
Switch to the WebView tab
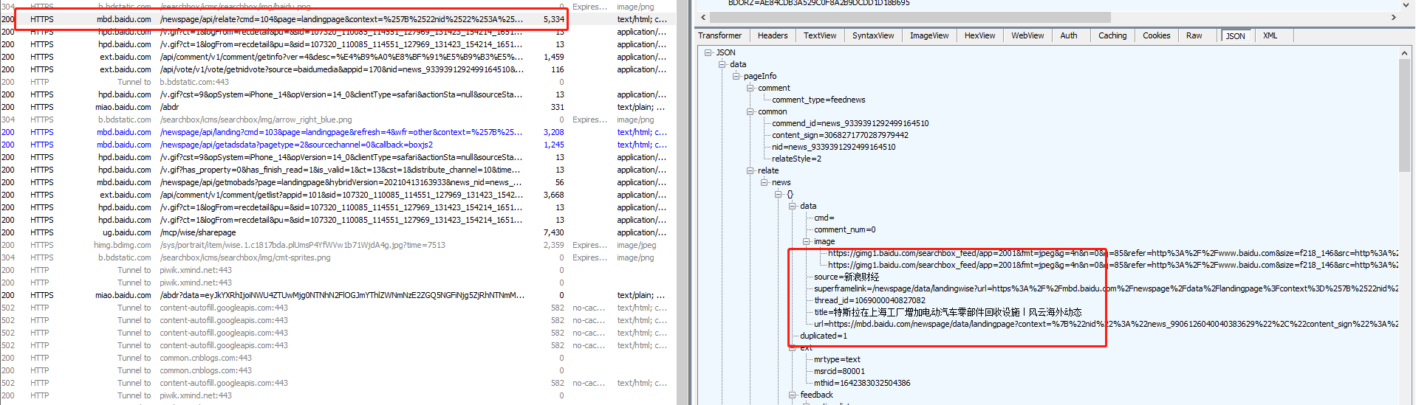click(x=1027, y=35)
